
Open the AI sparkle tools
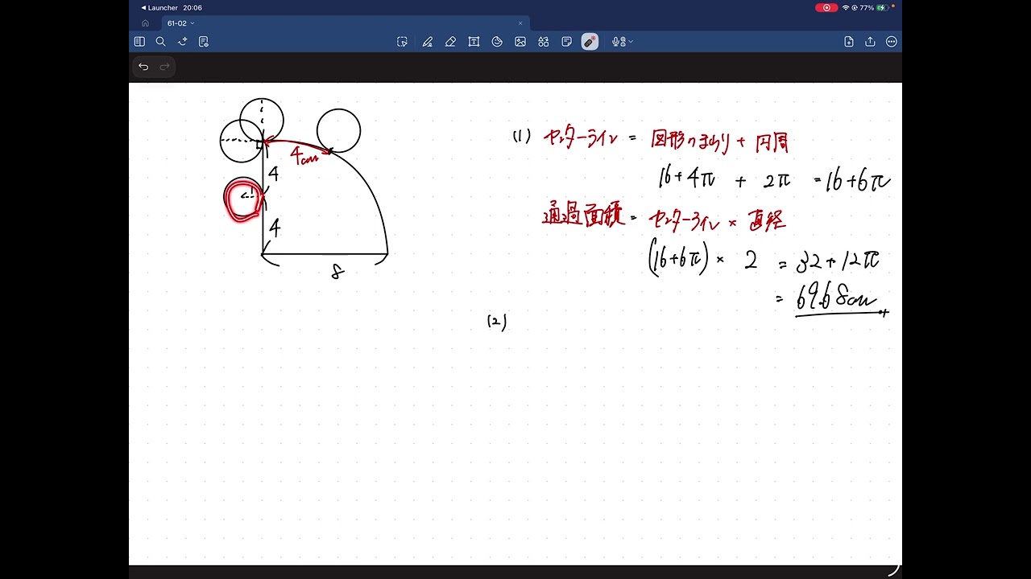(182, 42)
